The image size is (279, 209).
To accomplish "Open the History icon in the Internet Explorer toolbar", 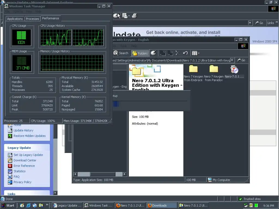I will pos(116,16).
